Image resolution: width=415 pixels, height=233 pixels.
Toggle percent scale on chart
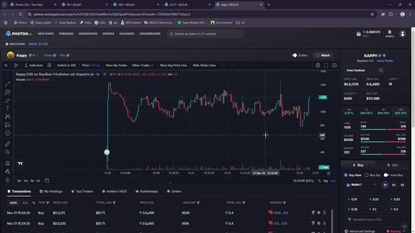pyautogui.click(x=320, y=181)
